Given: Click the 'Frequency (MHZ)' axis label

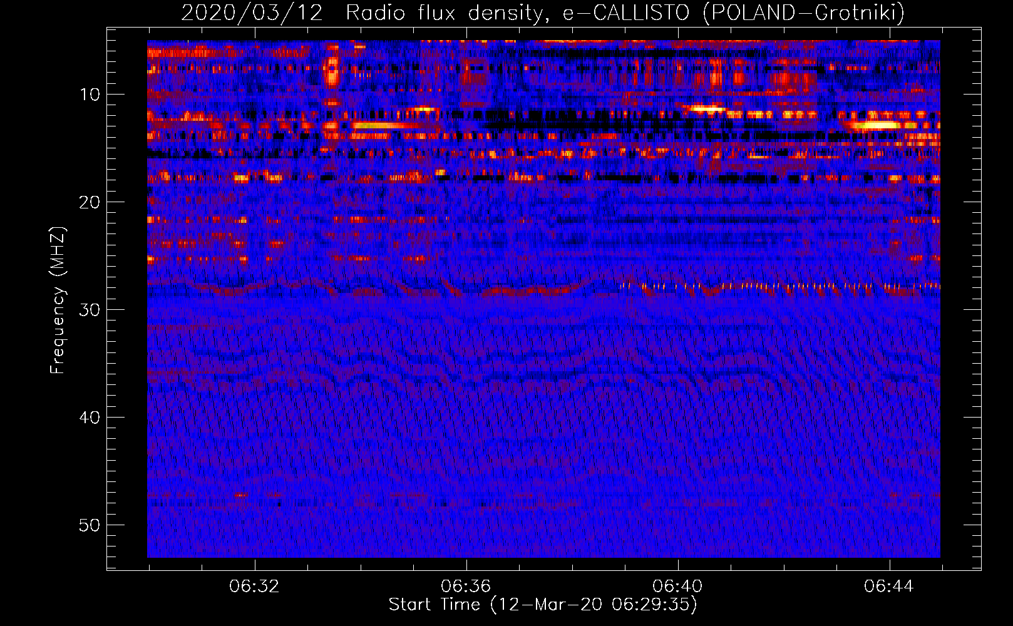Looking at the screenshot, I should click(x=58, y=300).
